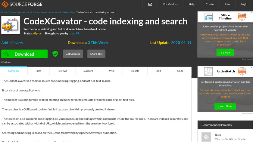Open the Tickets tab
Screen dimensions: 253x142
click(x=135, y=71)
